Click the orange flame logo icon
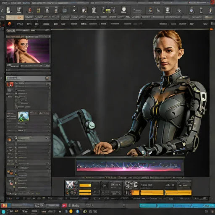Image resolution: width=215 pixels, height=215 pixels. (10, 24)
